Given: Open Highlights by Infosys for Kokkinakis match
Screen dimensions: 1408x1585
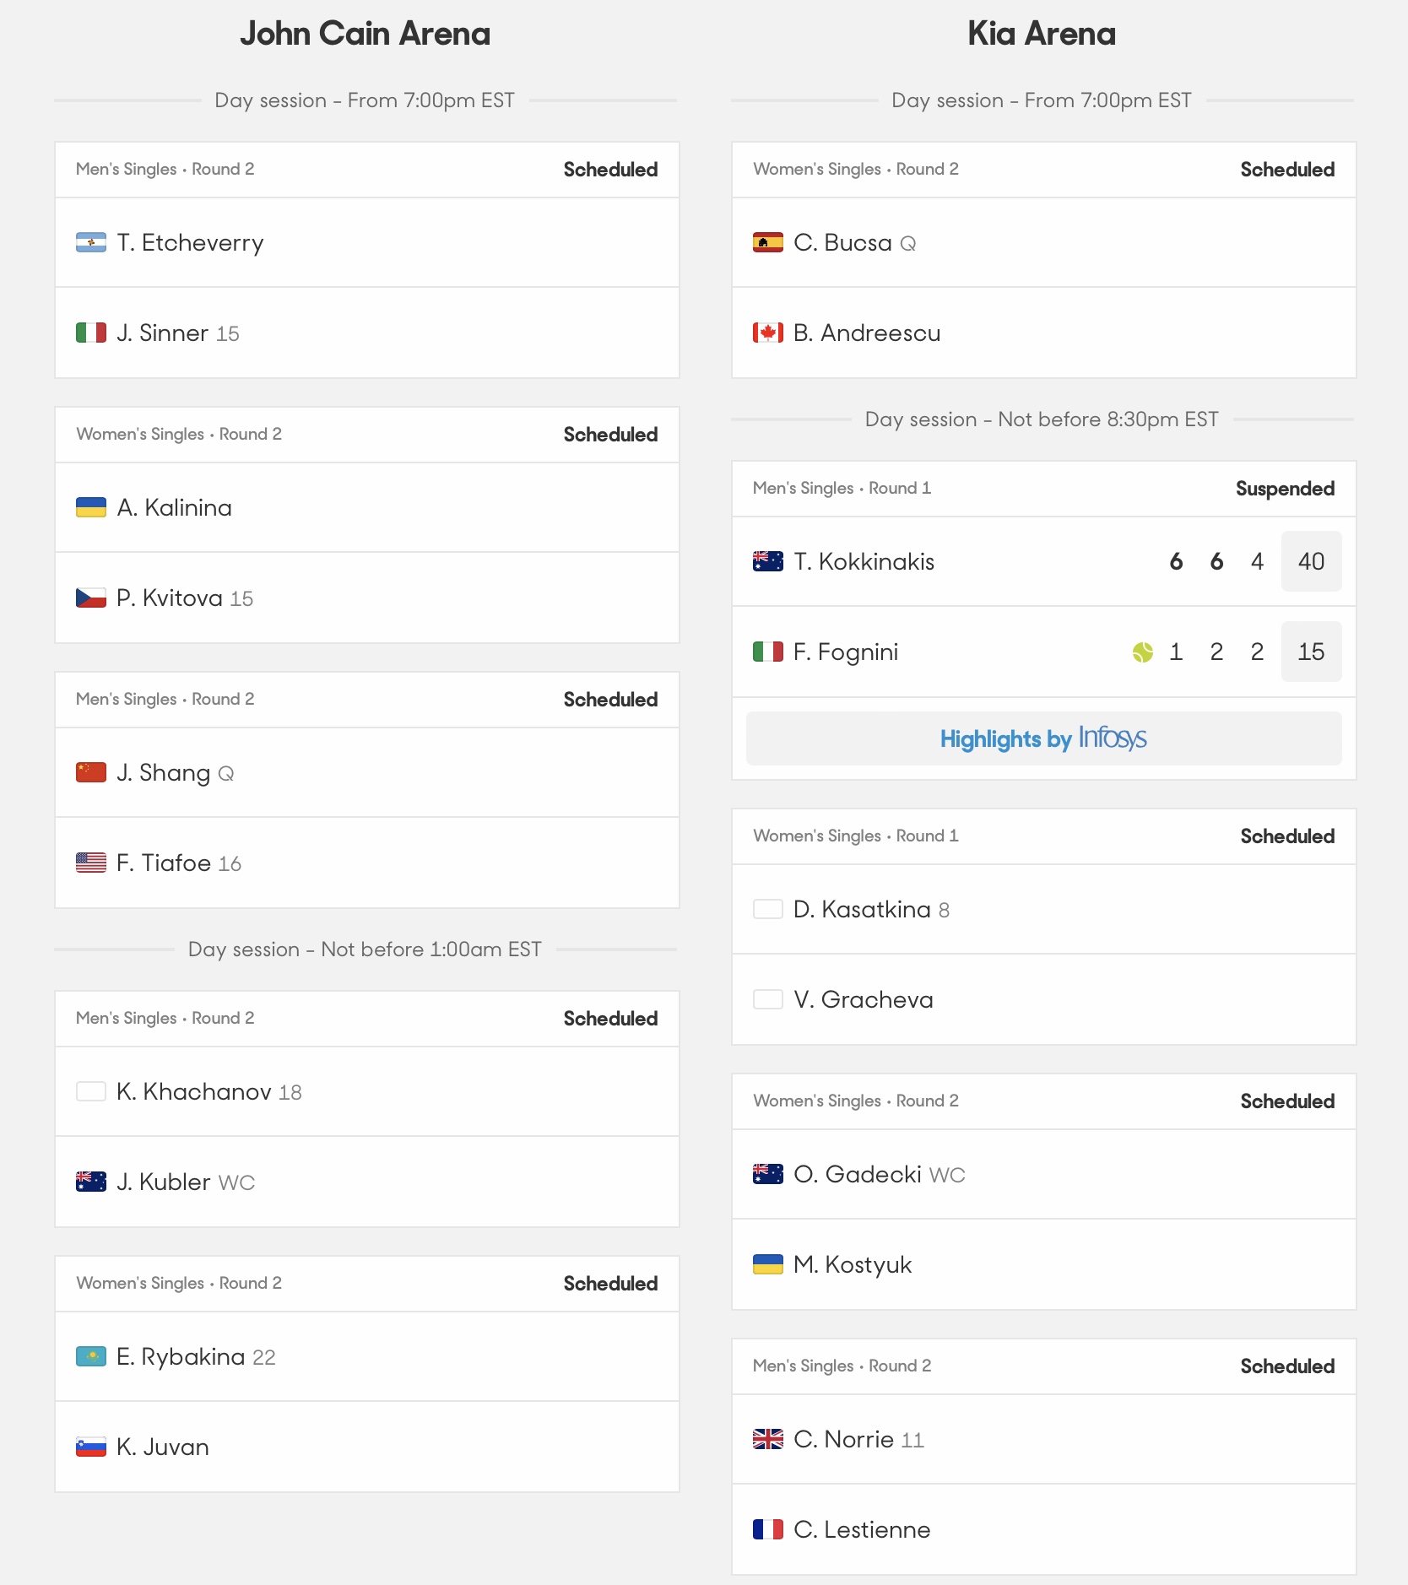Looking at the screenshot, I should tap(1043, 738).
